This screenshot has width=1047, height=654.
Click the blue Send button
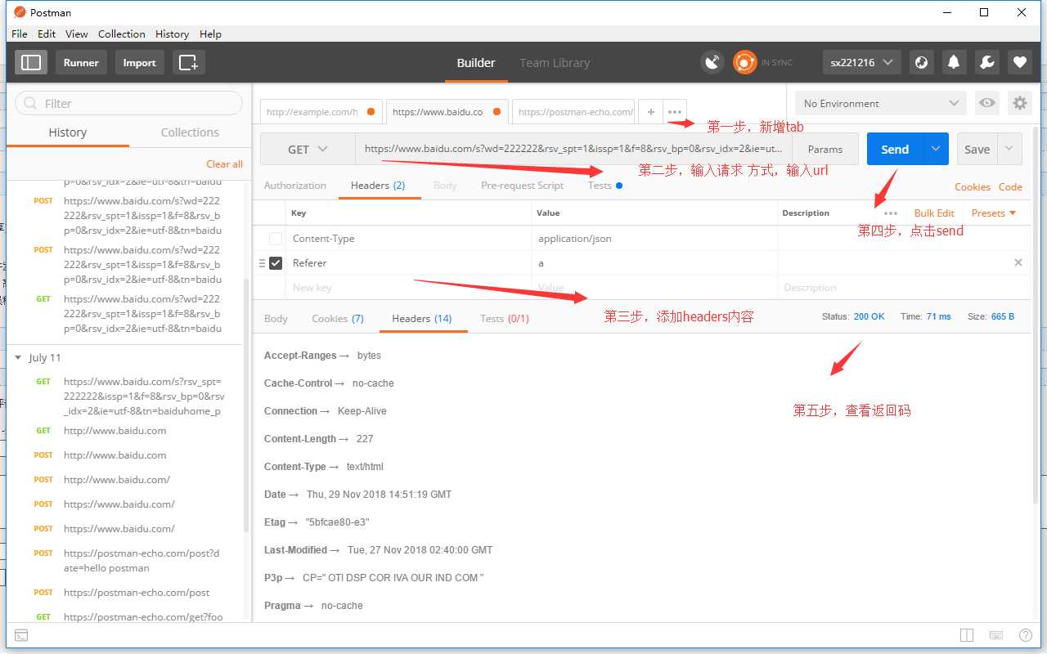895,149
